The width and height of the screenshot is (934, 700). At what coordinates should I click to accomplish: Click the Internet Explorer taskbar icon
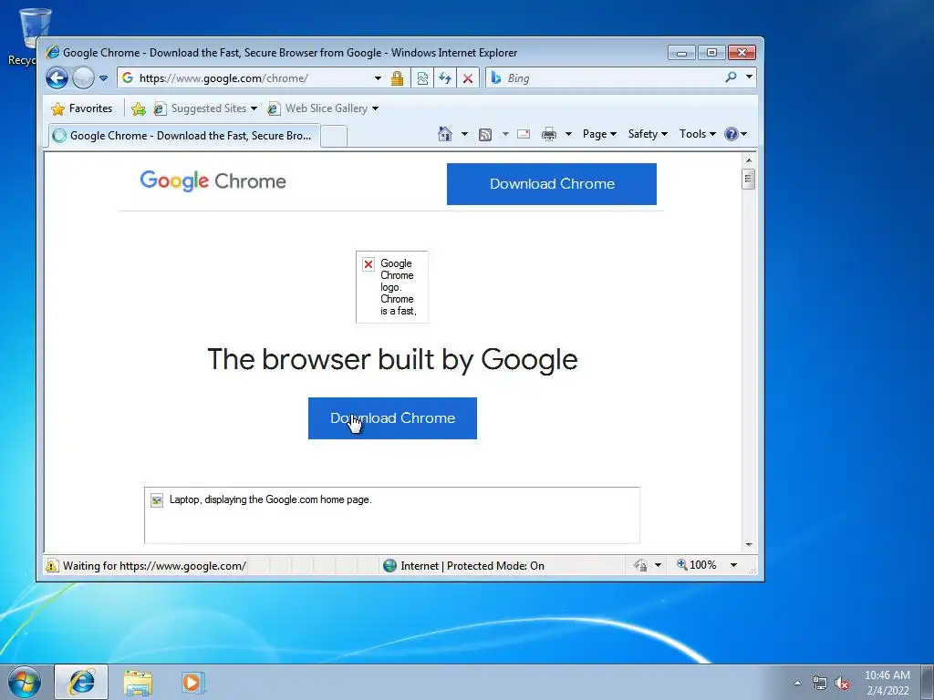coord(81,682)
